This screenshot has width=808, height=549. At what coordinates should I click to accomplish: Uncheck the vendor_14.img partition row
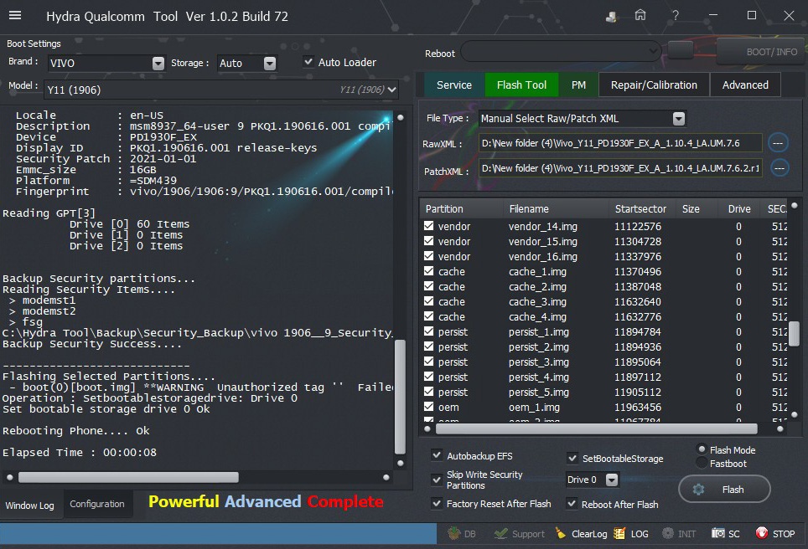(x=429, y=225)
